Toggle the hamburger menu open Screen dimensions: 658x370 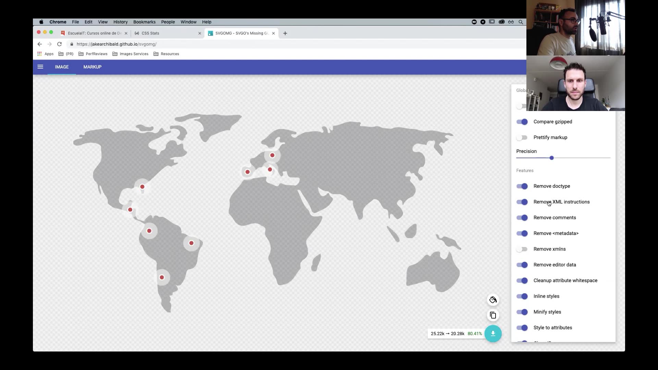pyautogui.click(x=40, y=66)
